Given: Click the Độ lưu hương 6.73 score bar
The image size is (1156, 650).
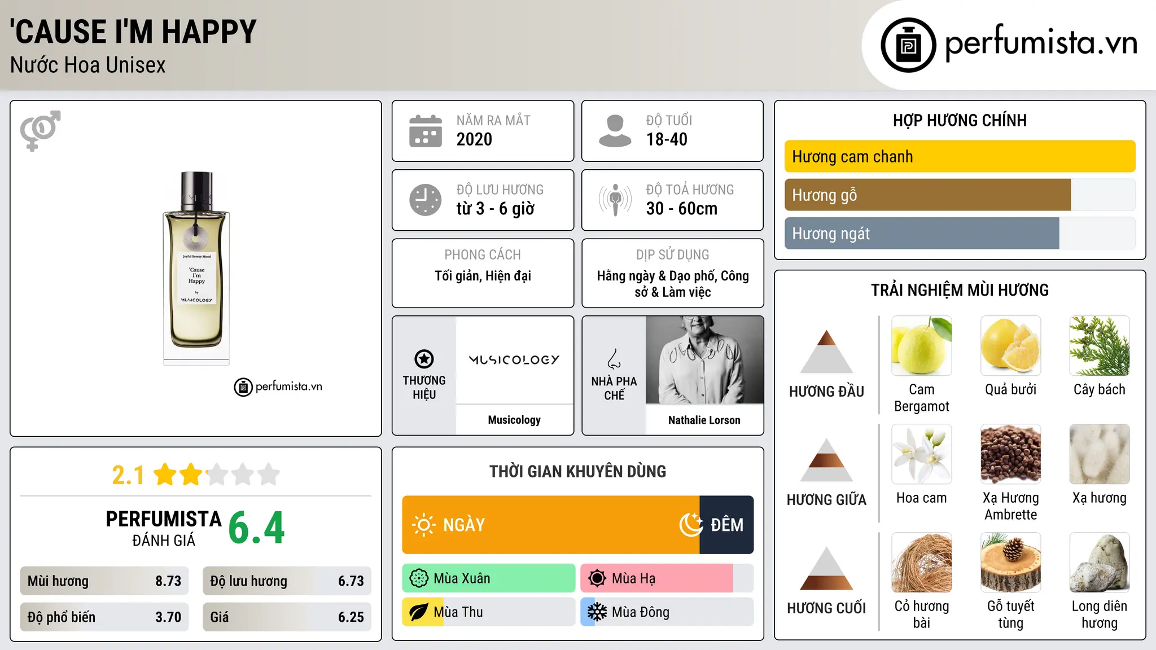Looking at the screenshot, I should coord(287,581).
